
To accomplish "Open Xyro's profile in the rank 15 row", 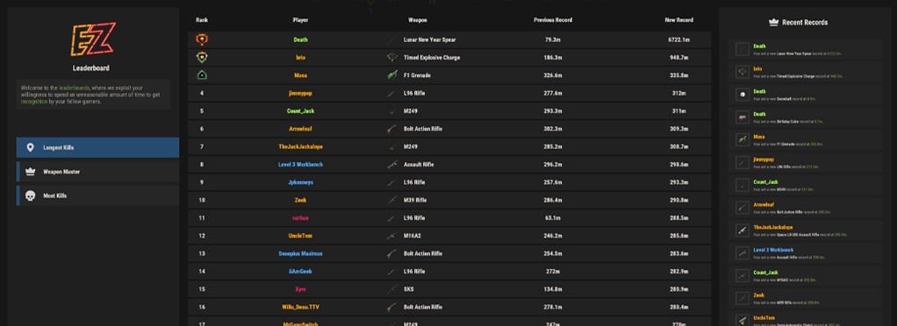I will pos(300,289).
